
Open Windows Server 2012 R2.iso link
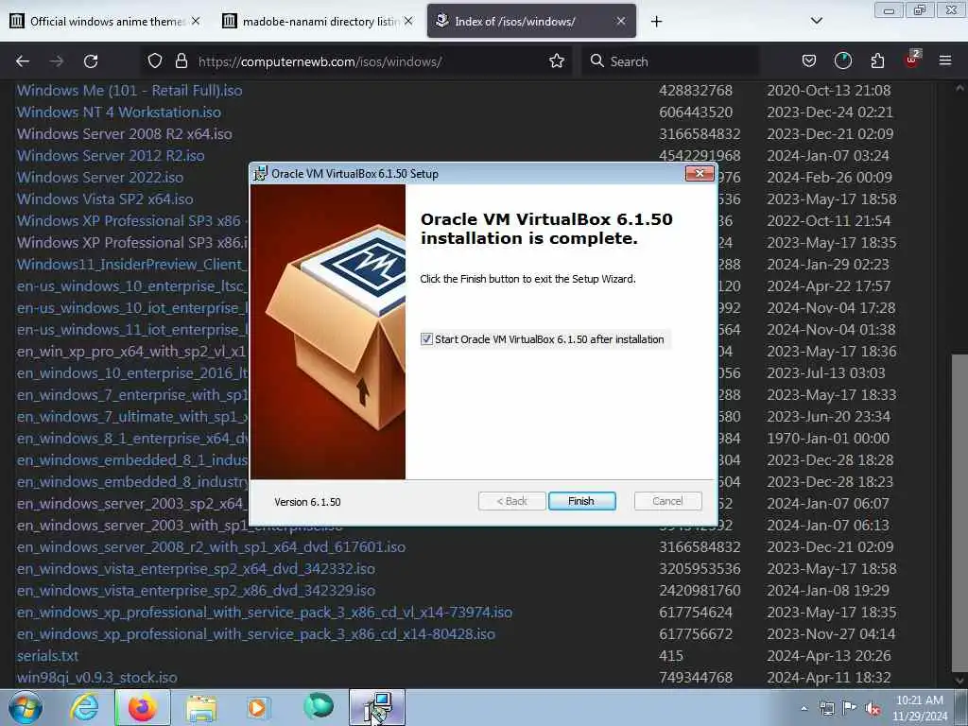click(x=111, y=156)
